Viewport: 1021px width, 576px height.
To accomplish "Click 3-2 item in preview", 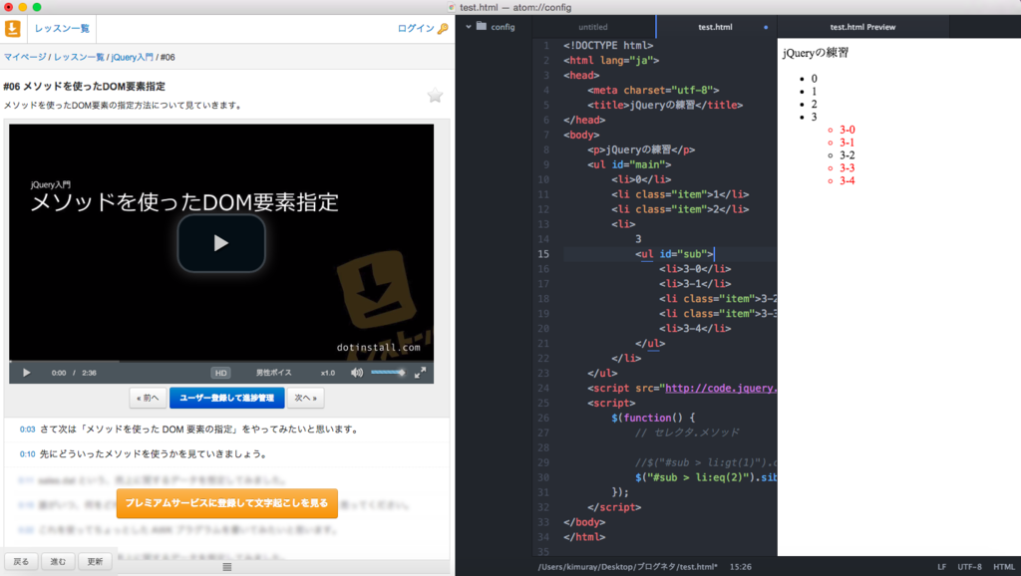I will (847, 155).
